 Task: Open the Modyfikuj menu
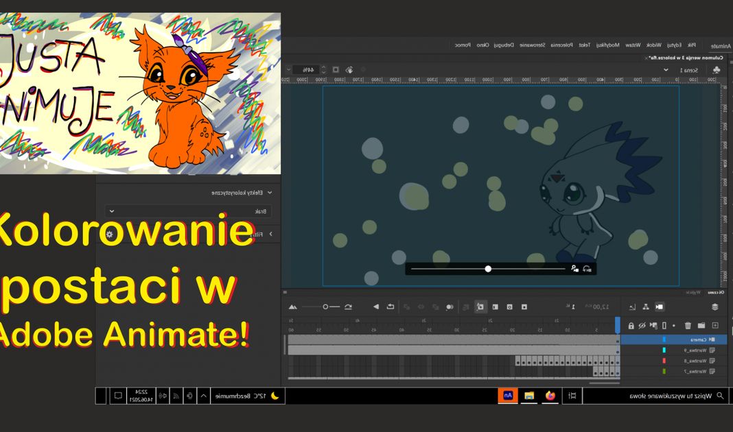point(607,45)
